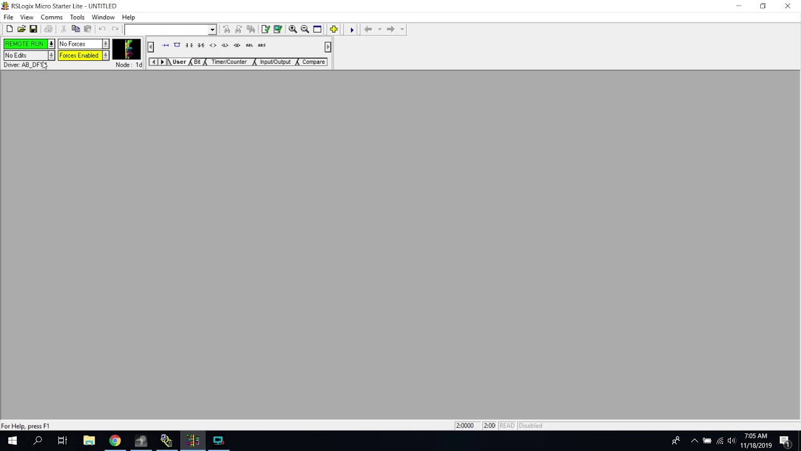This screenshot has width=801, height=451.
Task: Open the Window menu
Action: point(103,17)
